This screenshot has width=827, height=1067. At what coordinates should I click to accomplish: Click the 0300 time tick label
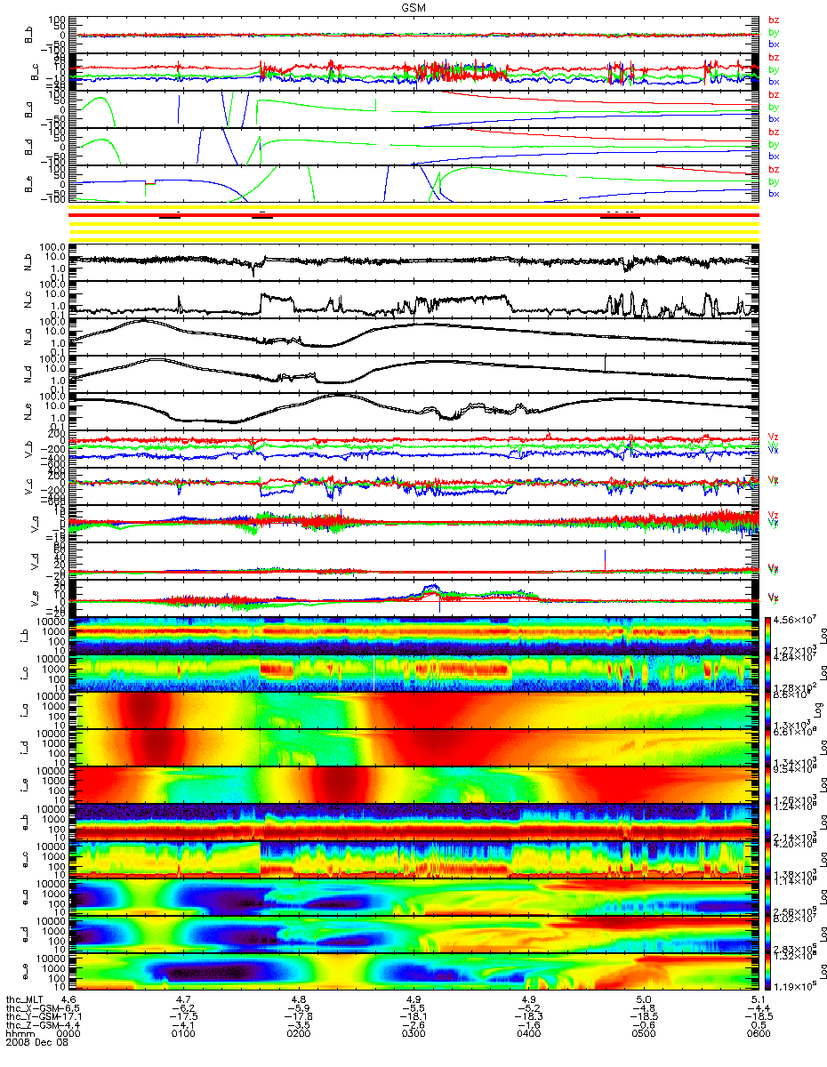point(413,1033)
